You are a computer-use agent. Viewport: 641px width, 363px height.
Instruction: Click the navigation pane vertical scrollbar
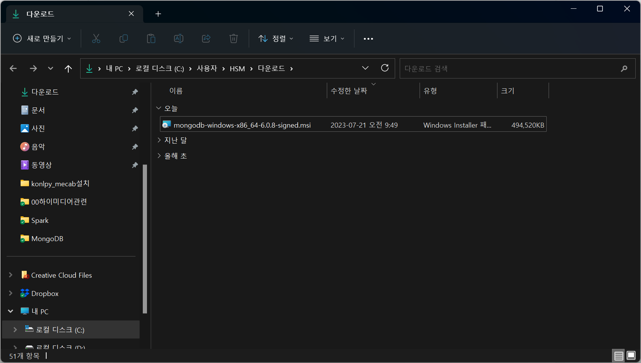click(145, 239)
